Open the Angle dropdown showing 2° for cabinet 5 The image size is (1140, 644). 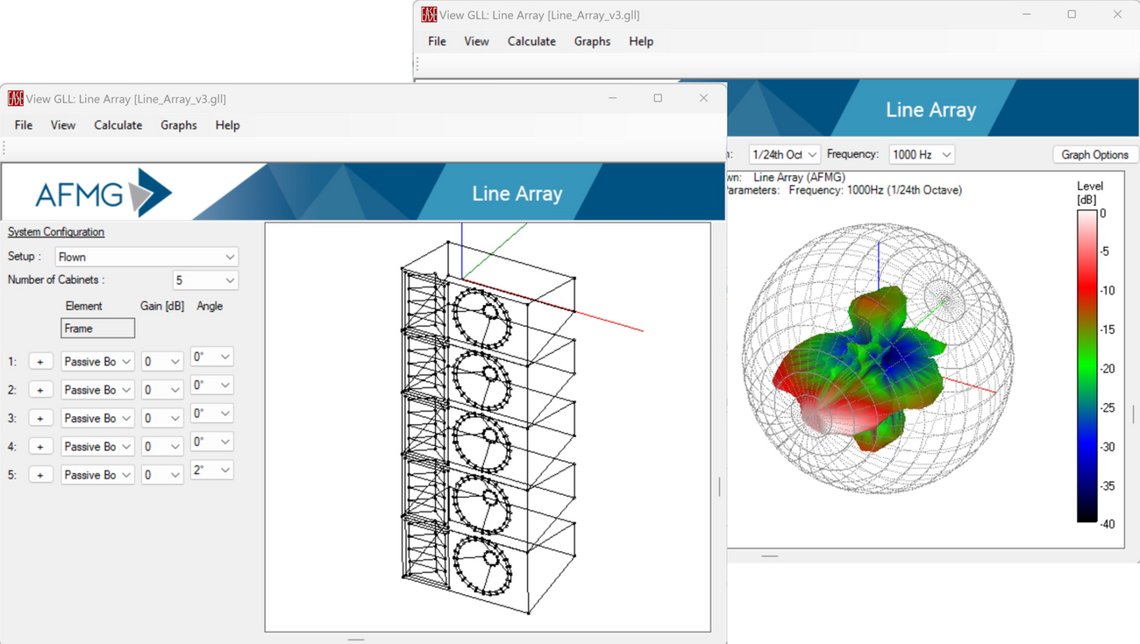[210, 470]
